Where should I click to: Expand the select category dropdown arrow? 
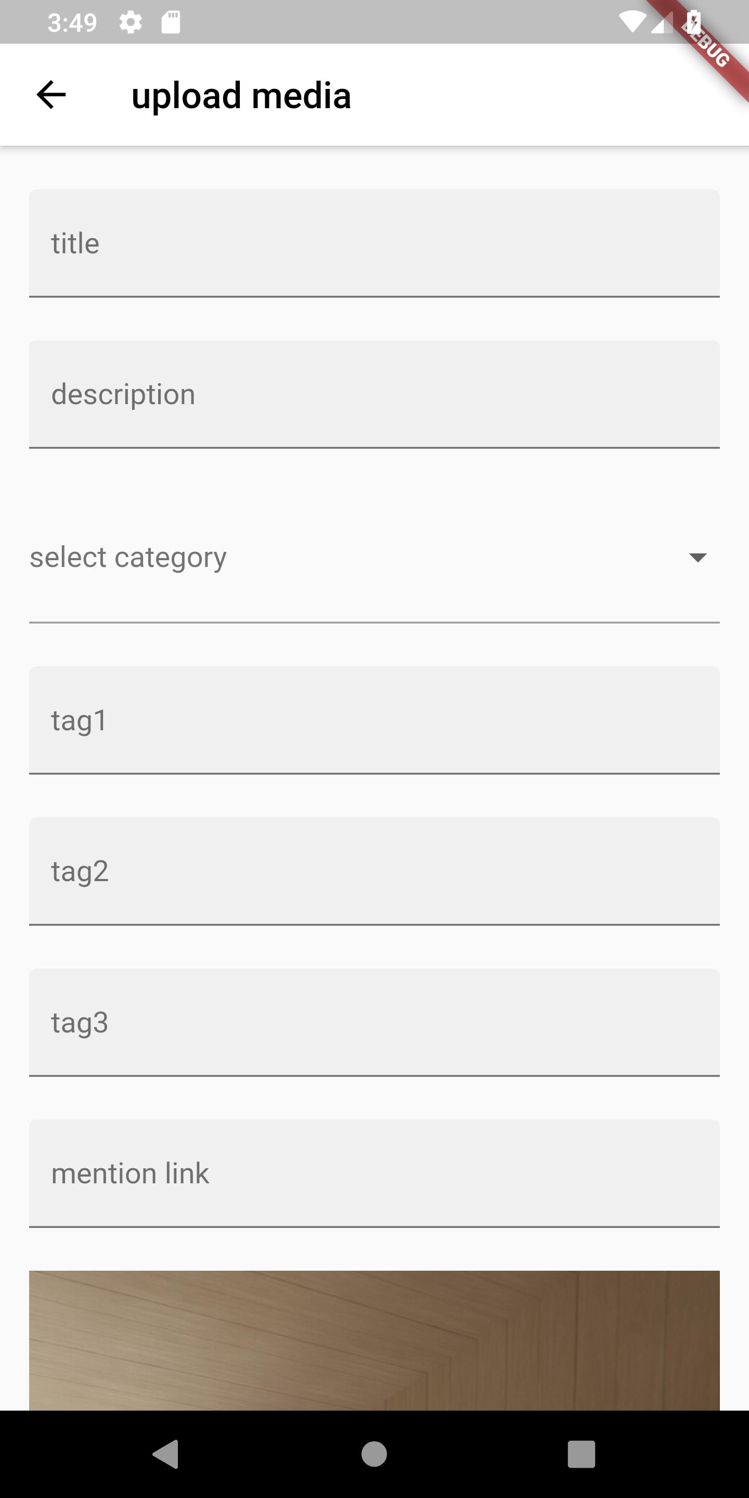(697, 558)
